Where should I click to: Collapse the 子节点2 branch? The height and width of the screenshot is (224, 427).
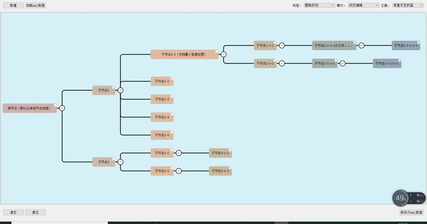click(x=121, y=162)
